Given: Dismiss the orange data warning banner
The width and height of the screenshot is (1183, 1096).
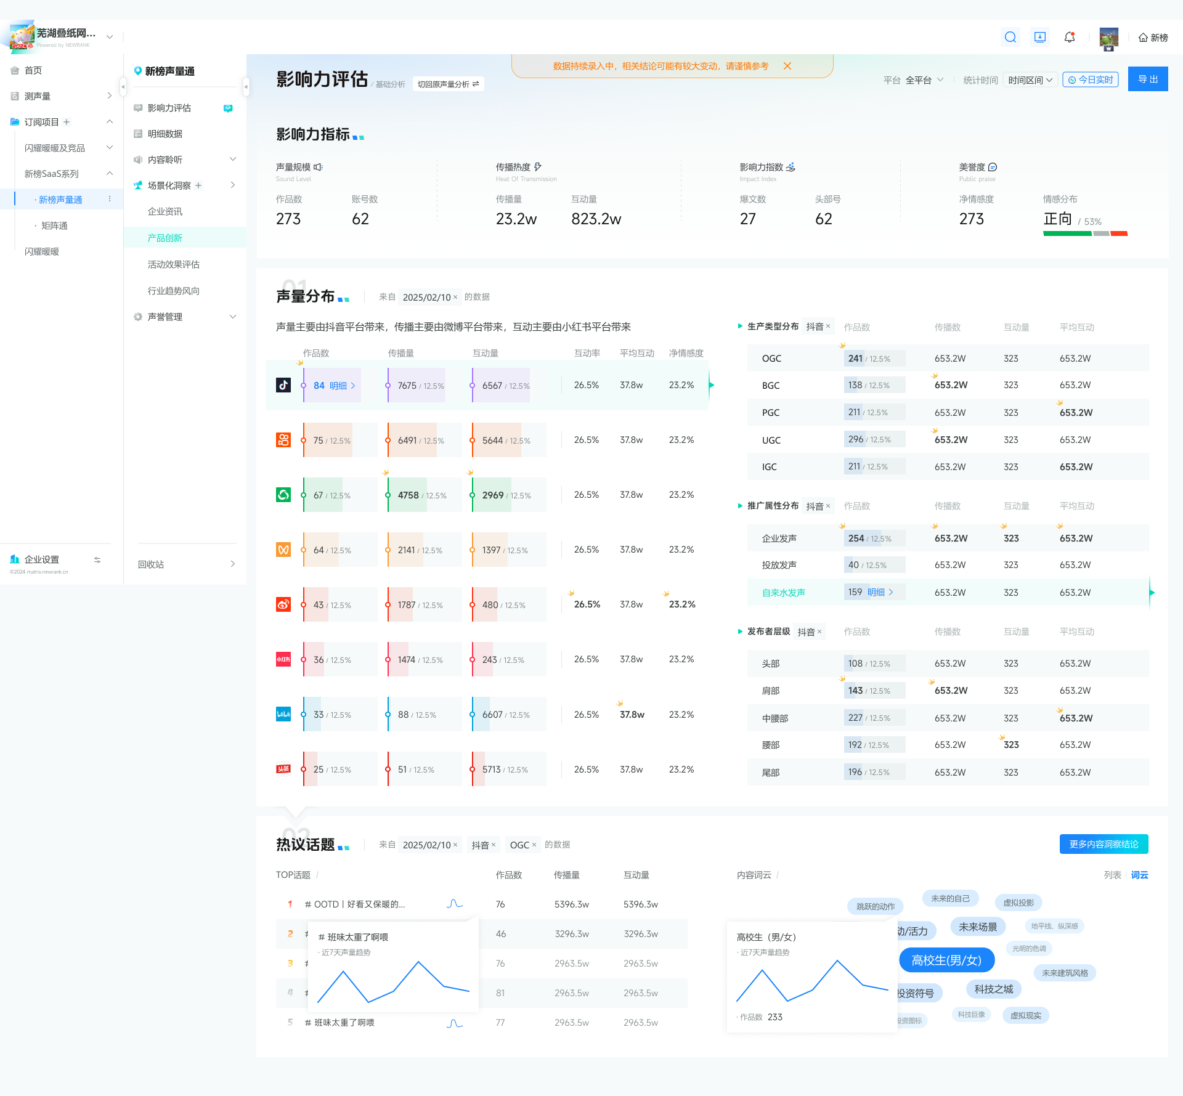Looking at the screenshot, I should tap(787, 66).
